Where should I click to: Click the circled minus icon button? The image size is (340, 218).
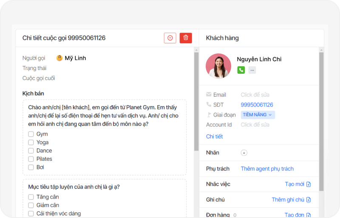click(x=170, y=38)
